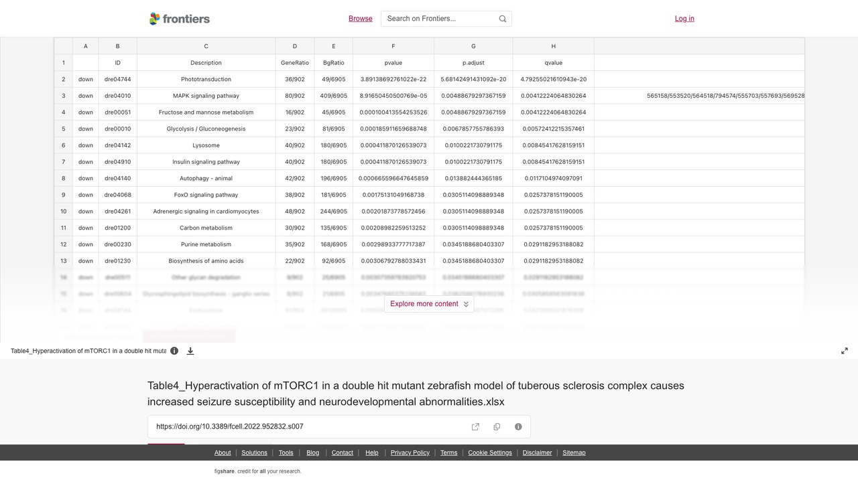Select the 'Glycolysis / Gluconeogenesis' cell
The image size is (858, 482).
click(206, 129)
